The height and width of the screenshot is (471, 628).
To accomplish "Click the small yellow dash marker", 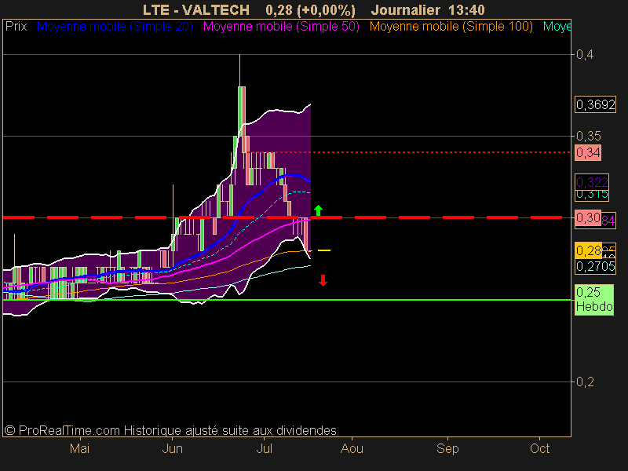I will tap(324, 250).
